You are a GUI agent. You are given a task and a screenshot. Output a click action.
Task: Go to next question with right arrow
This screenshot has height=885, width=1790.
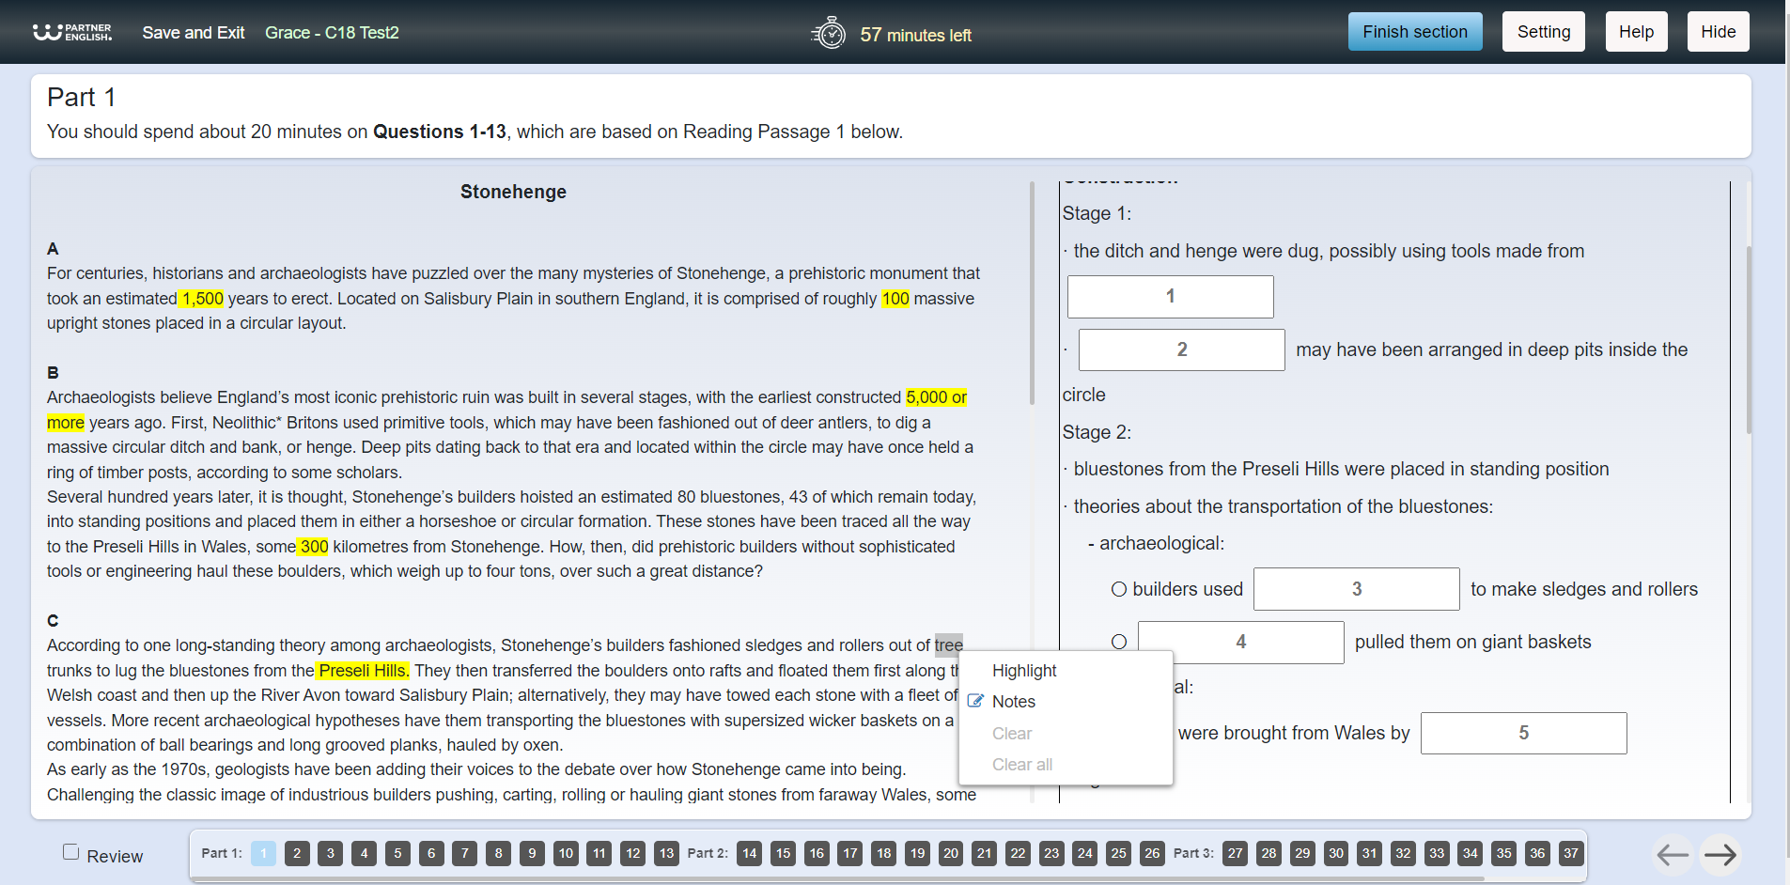(1720, 854)
